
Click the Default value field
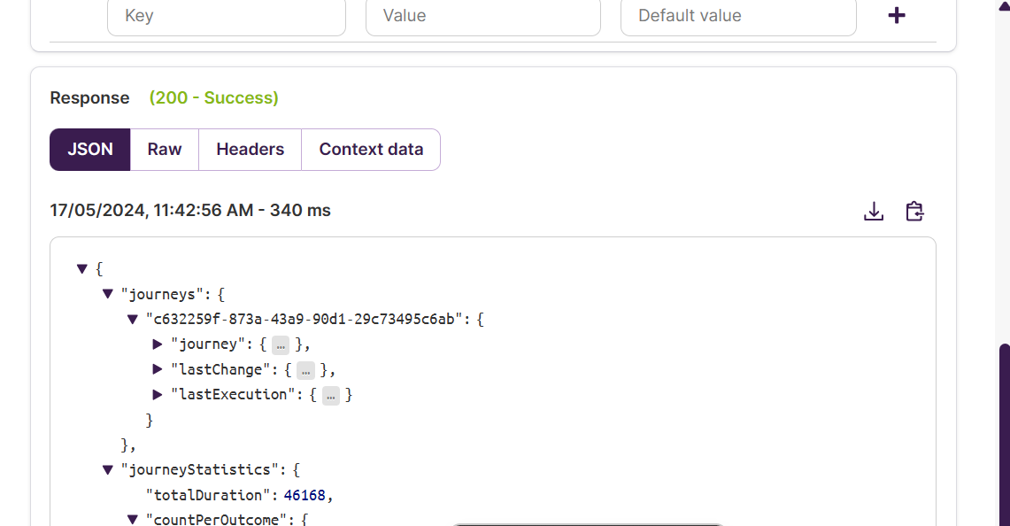[737, 16]
